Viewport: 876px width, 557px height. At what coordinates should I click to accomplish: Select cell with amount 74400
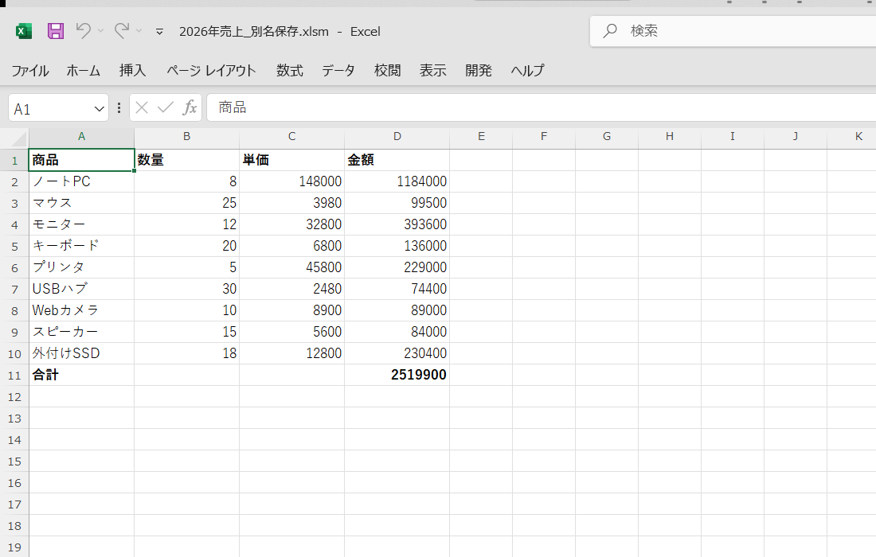point(397,289)
